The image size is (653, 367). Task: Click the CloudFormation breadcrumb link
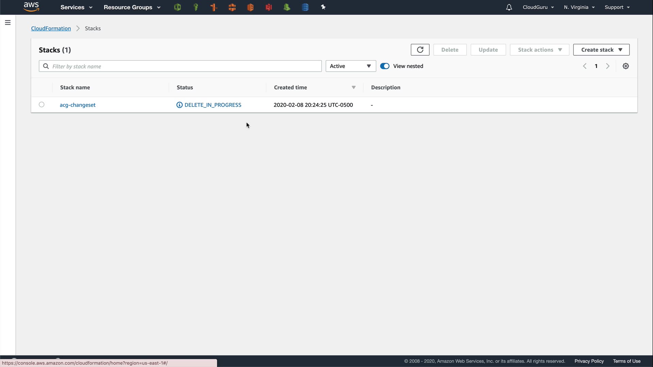tap(51, 29)
